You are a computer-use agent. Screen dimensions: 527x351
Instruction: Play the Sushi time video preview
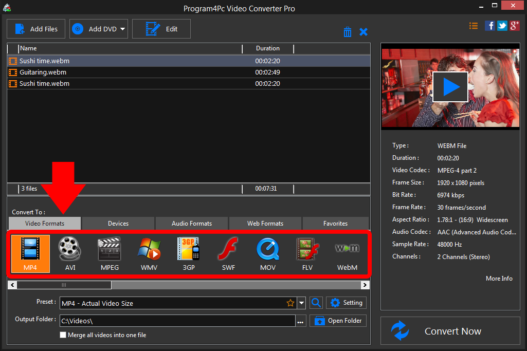pos(450,86)
